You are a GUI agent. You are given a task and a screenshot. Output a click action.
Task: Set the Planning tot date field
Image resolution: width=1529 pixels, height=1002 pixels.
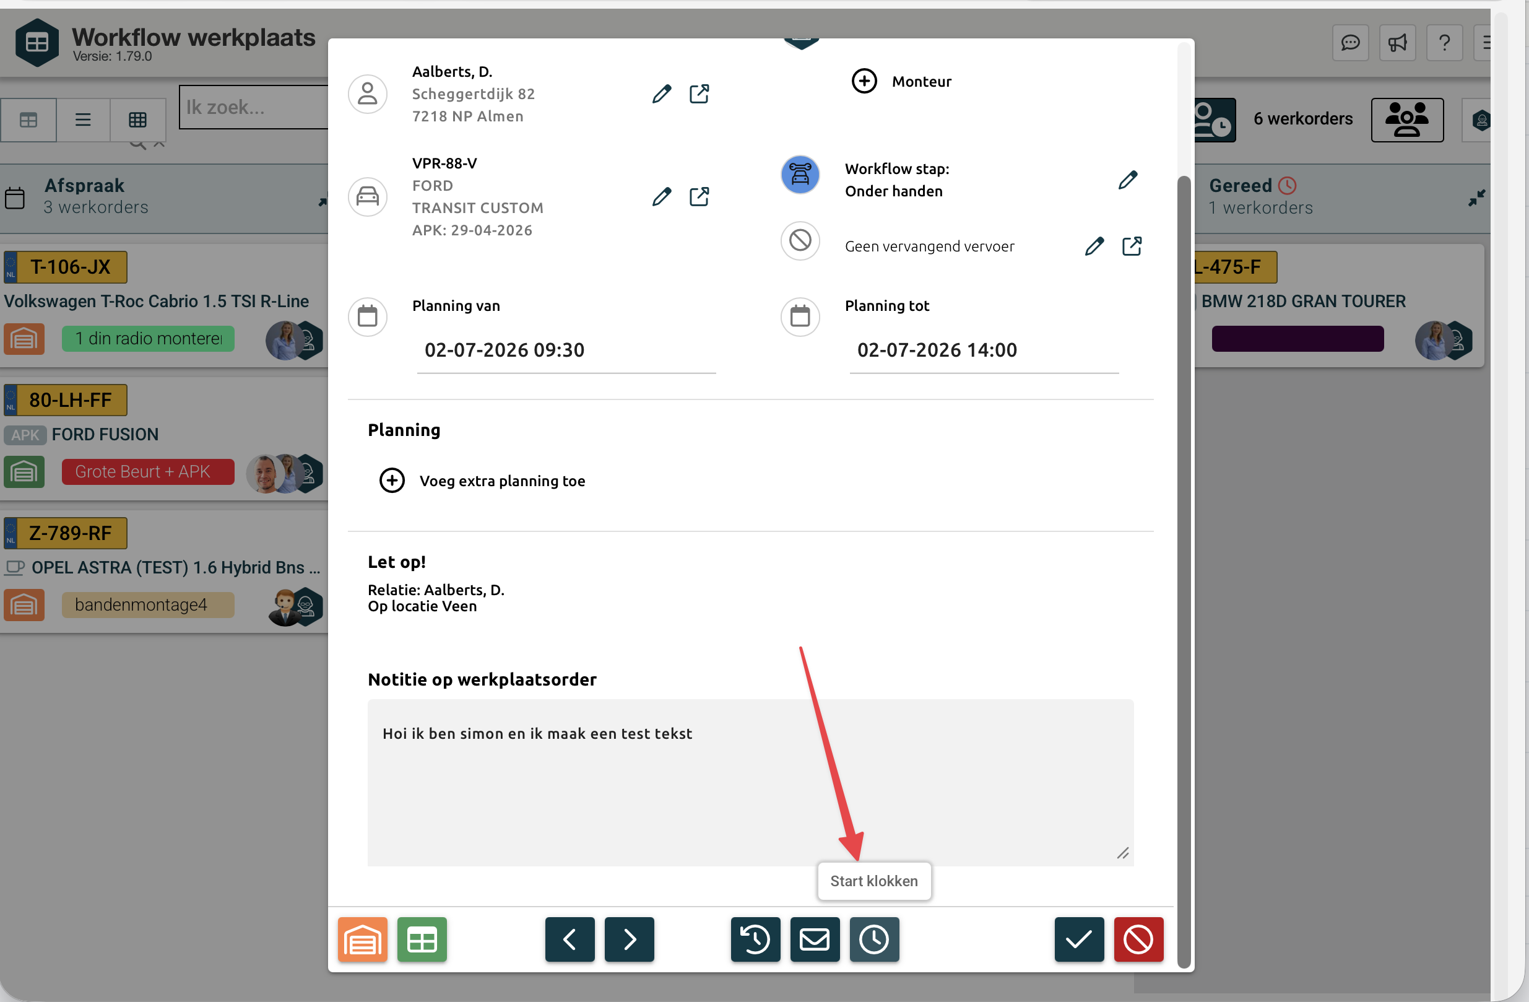(x=984, y=351)
